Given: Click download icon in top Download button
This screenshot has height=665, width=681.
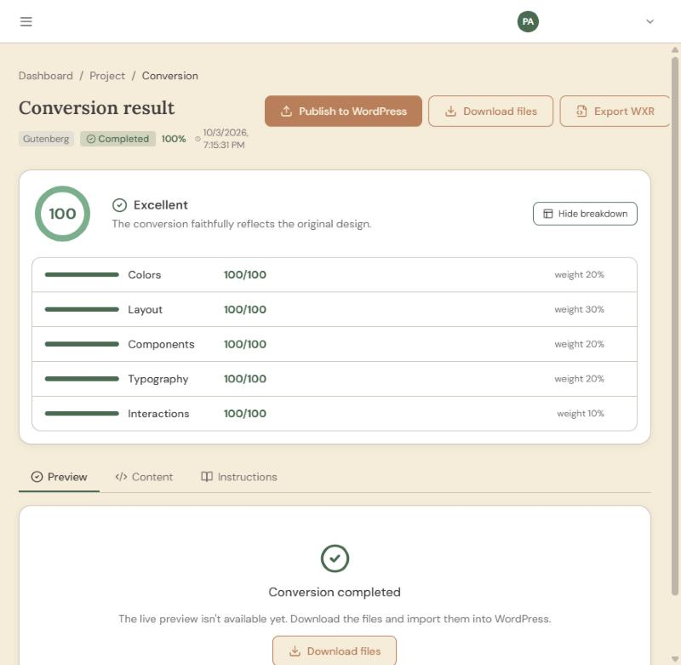Looking at the screenshot, I should click(x=450, y=112).
